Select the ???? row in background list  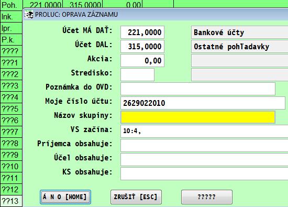pyautogui.click(x=11, y=51)
